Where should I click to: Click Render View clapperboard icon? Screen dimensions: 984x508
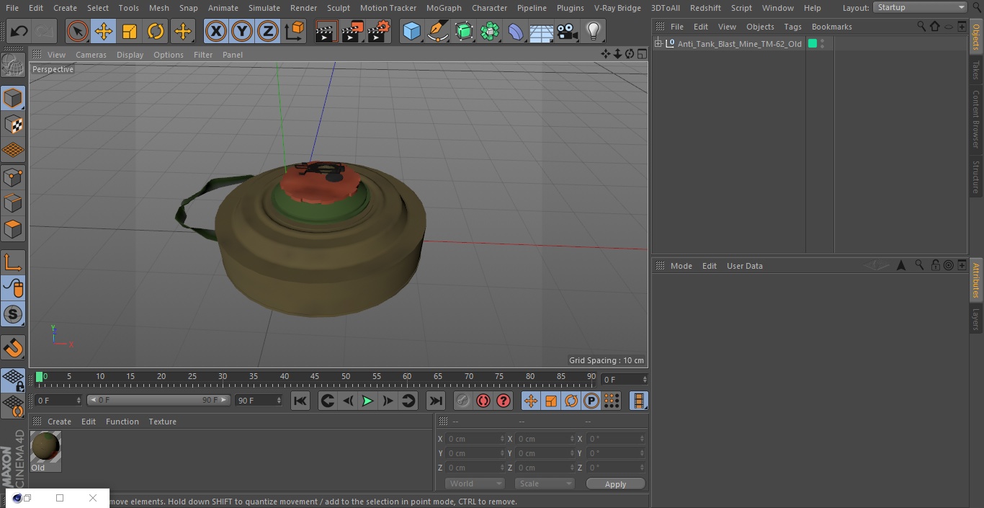tap(326, 31)
